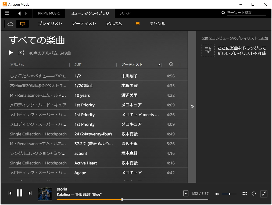
Task: Select the song 1/2 by 中川翔子
Action: 98,76
